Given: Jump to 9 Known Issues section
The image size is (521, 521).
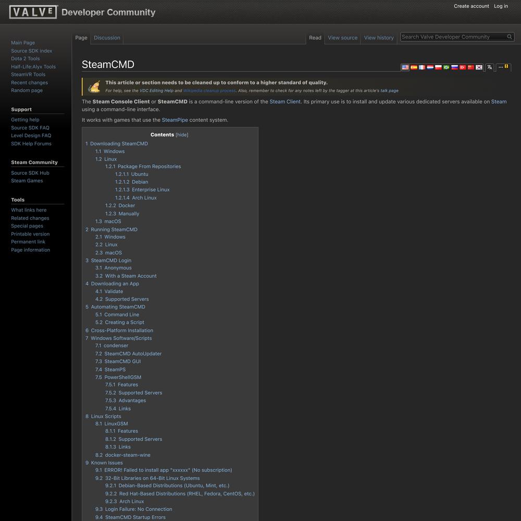Looking at the screenshot, I should tap(104, 463).
